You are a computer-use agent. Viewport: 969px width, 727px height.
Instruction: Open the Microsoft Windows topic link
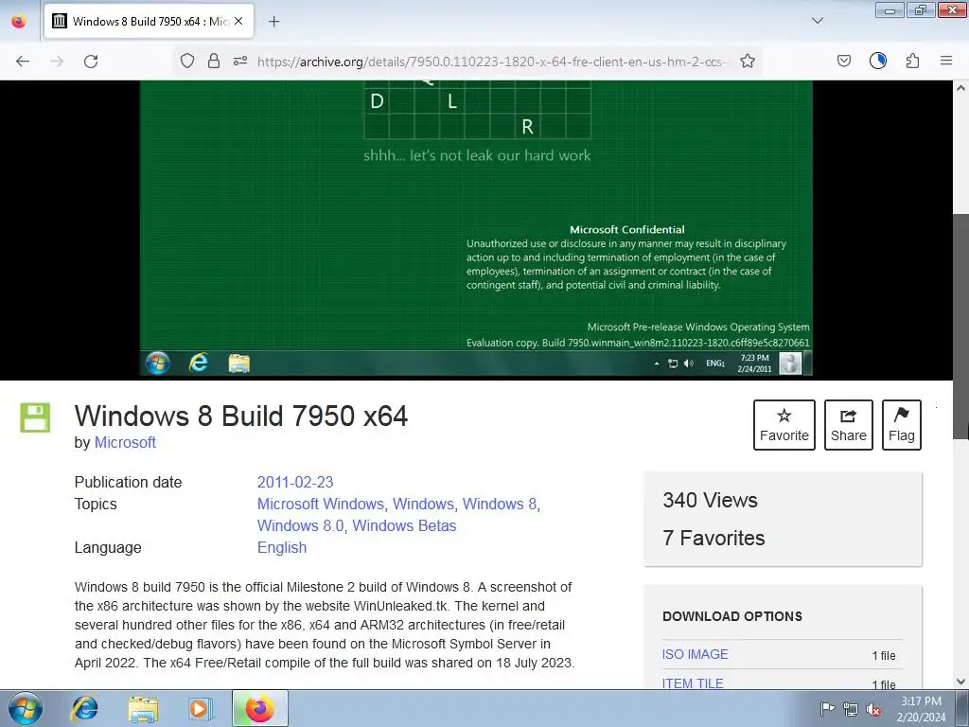coord(320,504)
